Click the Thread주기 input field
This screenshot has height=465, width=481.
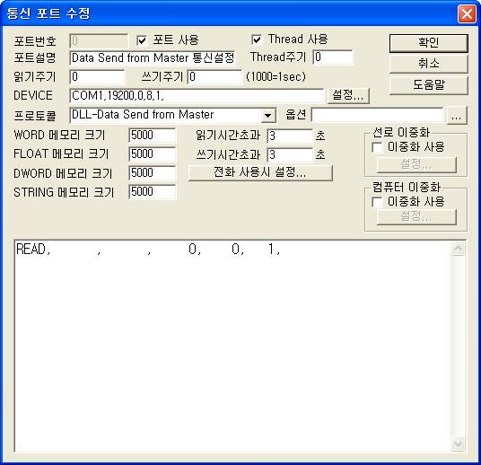[333, 57]
